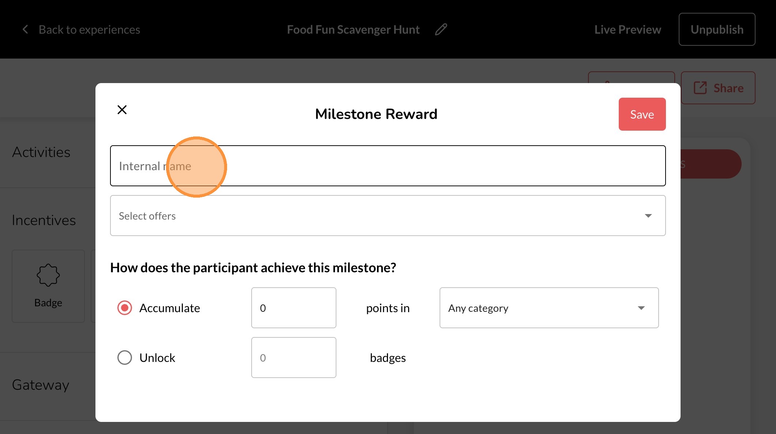Close the Milestone Reward dialog

tap(122, 110)
